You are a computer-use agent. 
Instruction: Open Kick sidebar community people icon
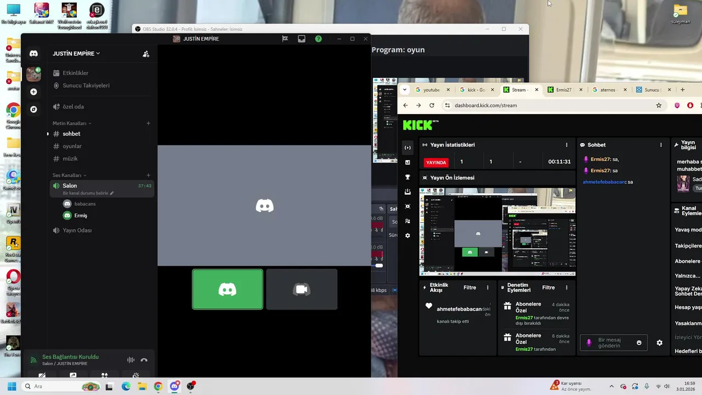[x=407, y=221]
